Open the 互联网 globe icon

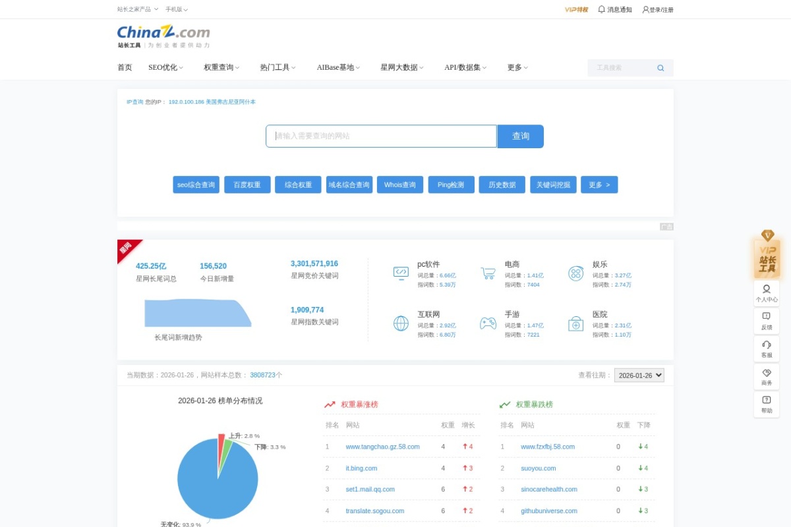[x=400, y=323]
